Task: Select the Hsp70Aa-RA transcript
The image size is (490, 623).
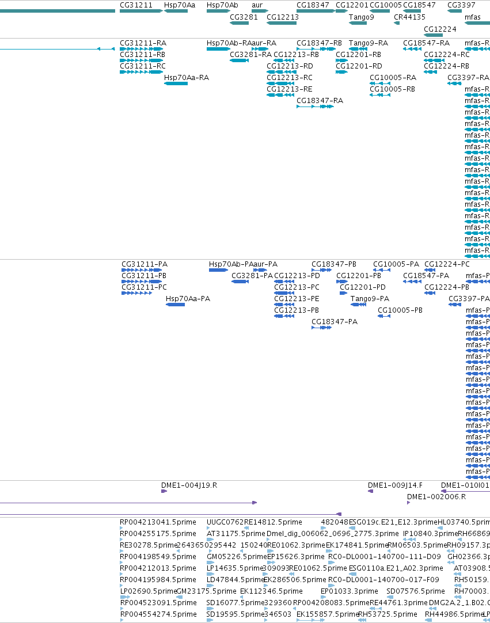Action: tap(176, 83)
